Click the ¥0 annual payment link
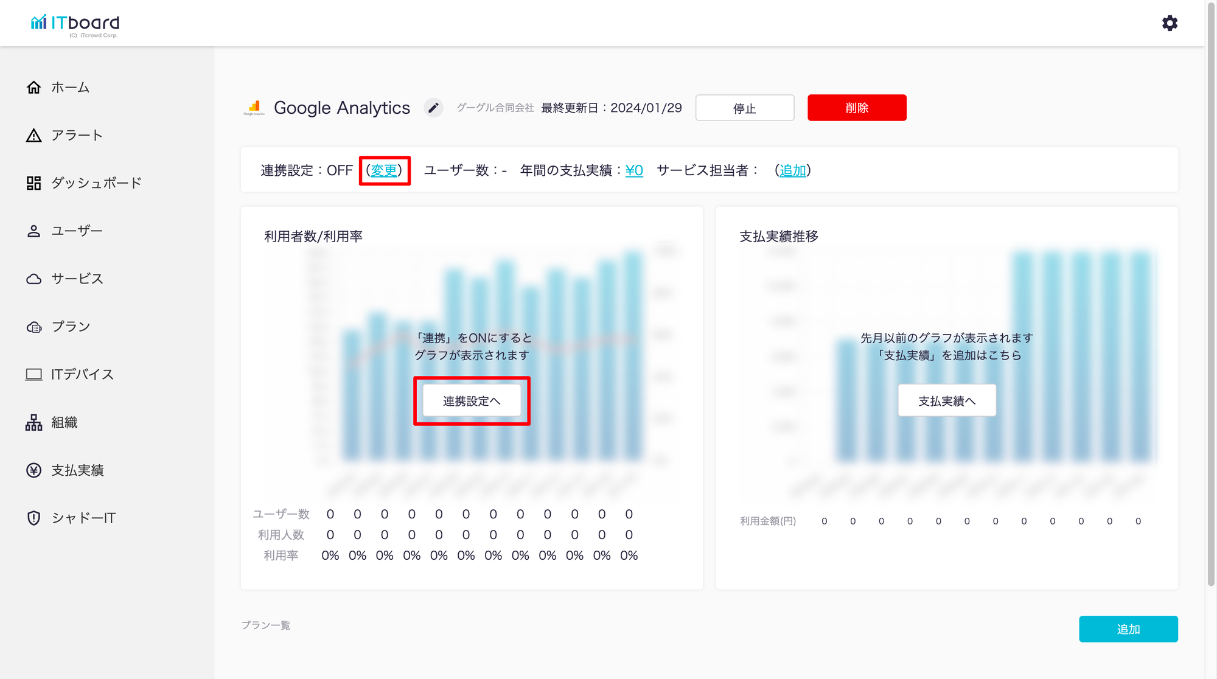 click(x=634, y=170)
